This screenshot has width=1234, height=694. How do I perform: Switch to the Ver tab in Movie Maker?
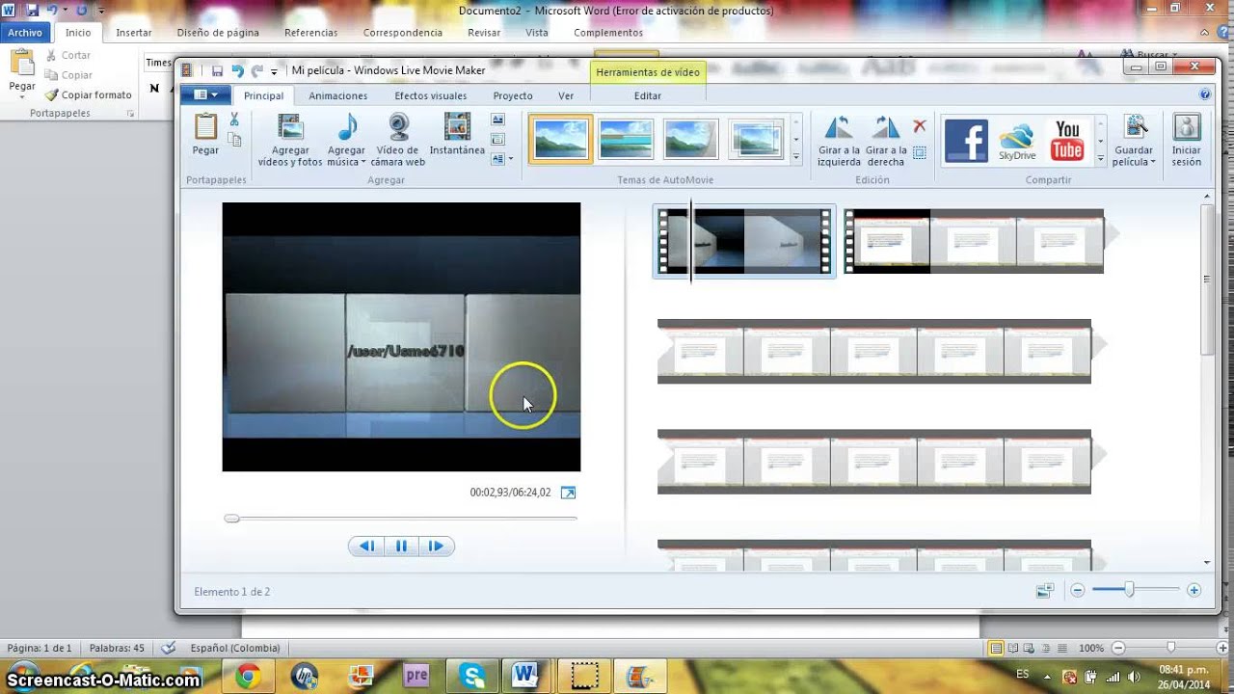tap(566, 95)
